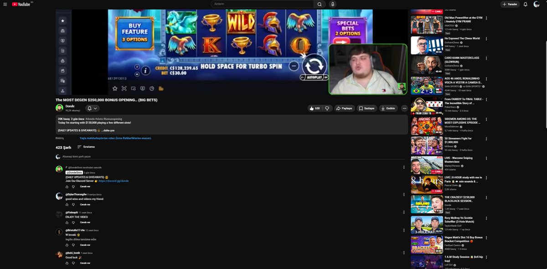Image resolution: width=547 pixels, height=269 pixels.
Task: Like the video with thumbs up
Action: [315, 108]
